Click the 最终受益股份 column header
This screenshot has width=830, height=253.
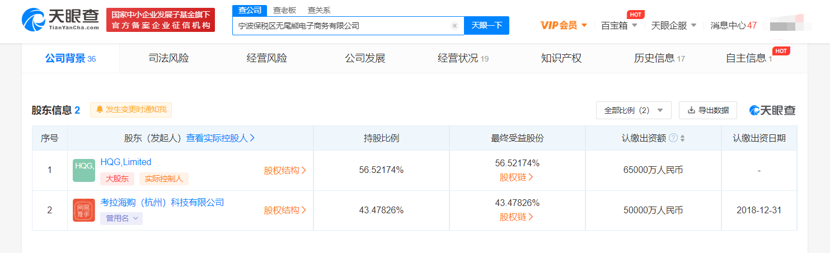517,138
